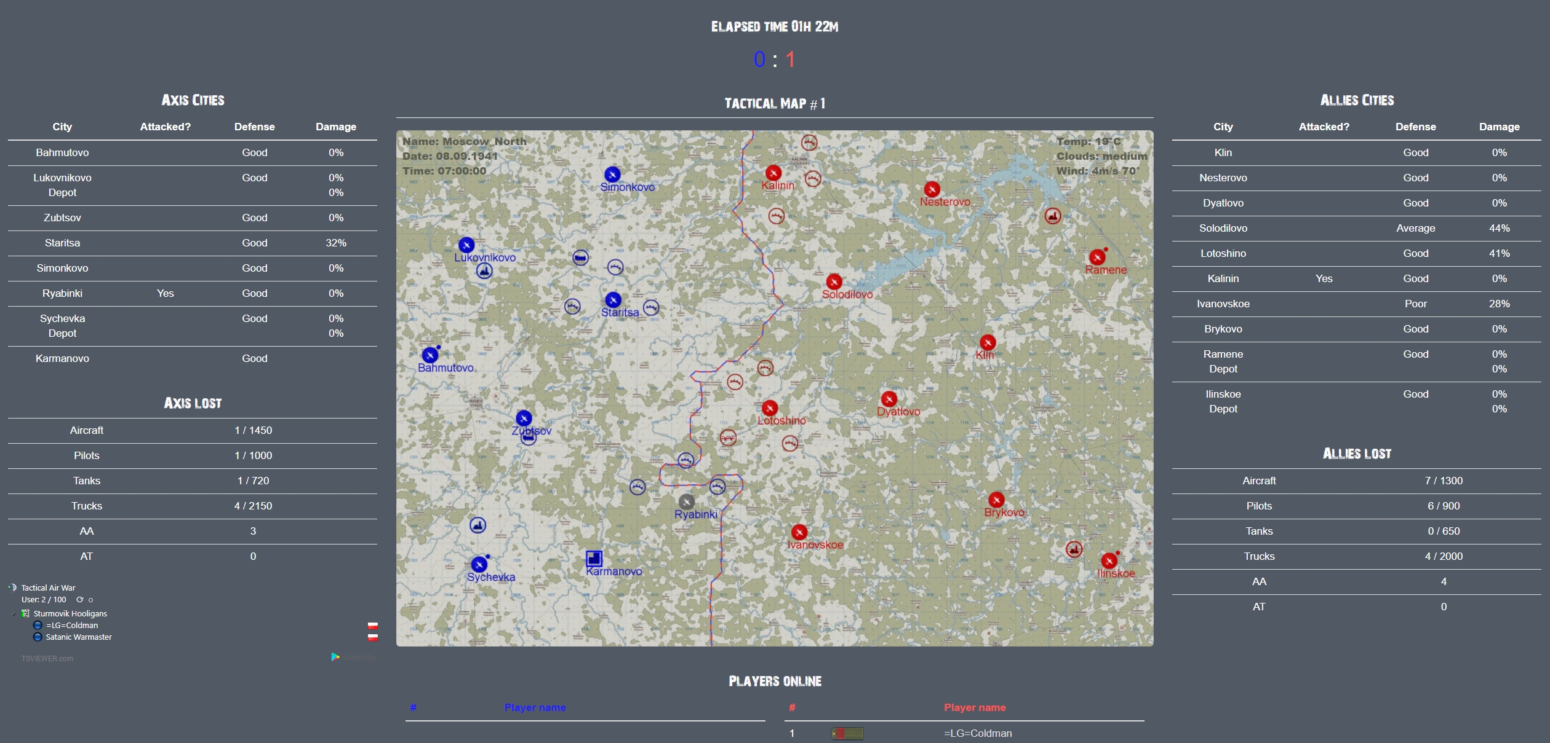Click the gray Ryabinki city marker
The height and width of the screenshot is (743, 1550).
point(687,502)
